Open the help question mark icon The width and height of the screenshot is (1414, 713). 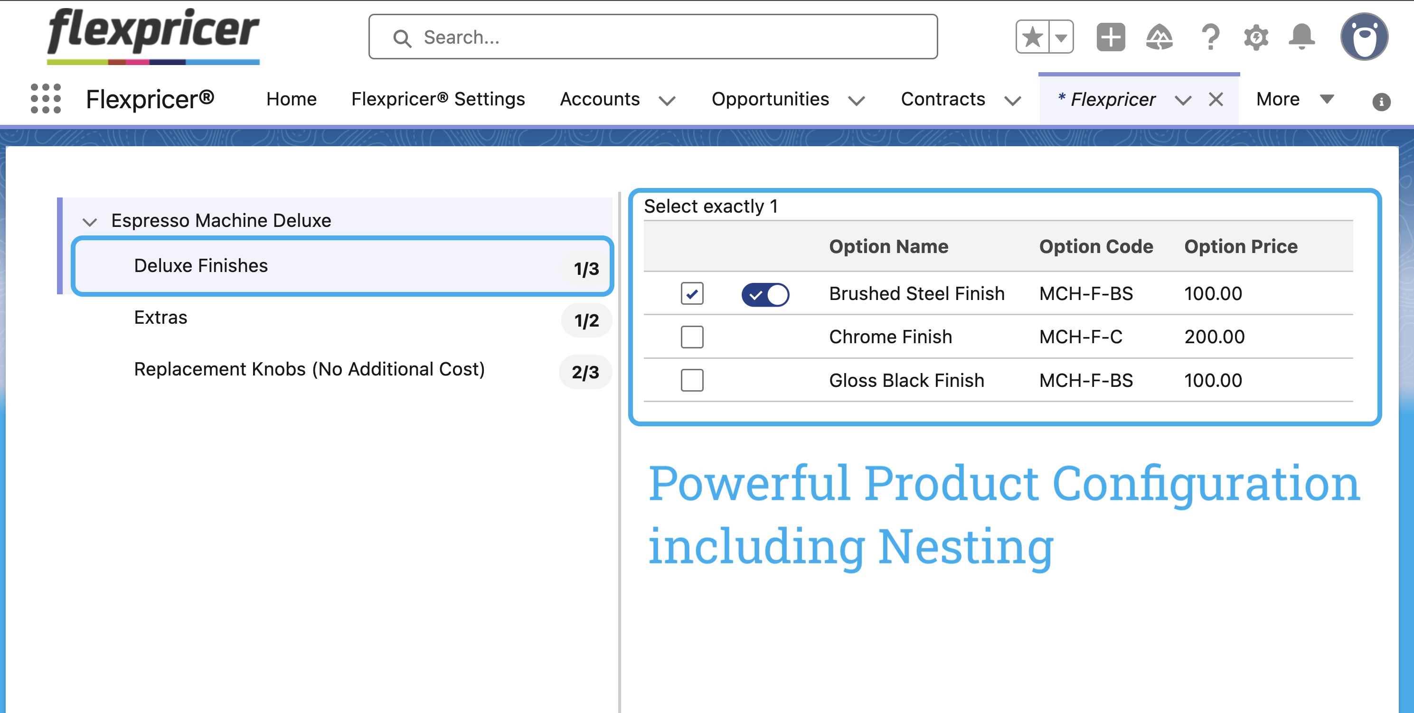pos(1210,38)
